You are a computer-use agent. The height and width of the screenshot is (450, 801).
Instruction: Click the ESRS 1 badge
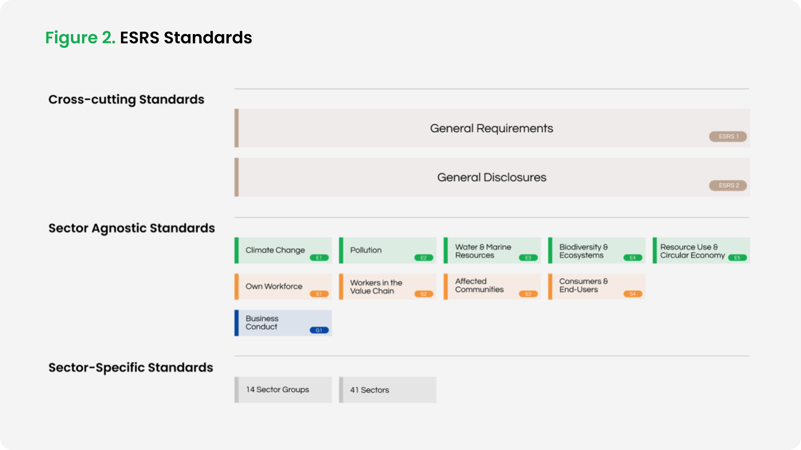(728, 136)
